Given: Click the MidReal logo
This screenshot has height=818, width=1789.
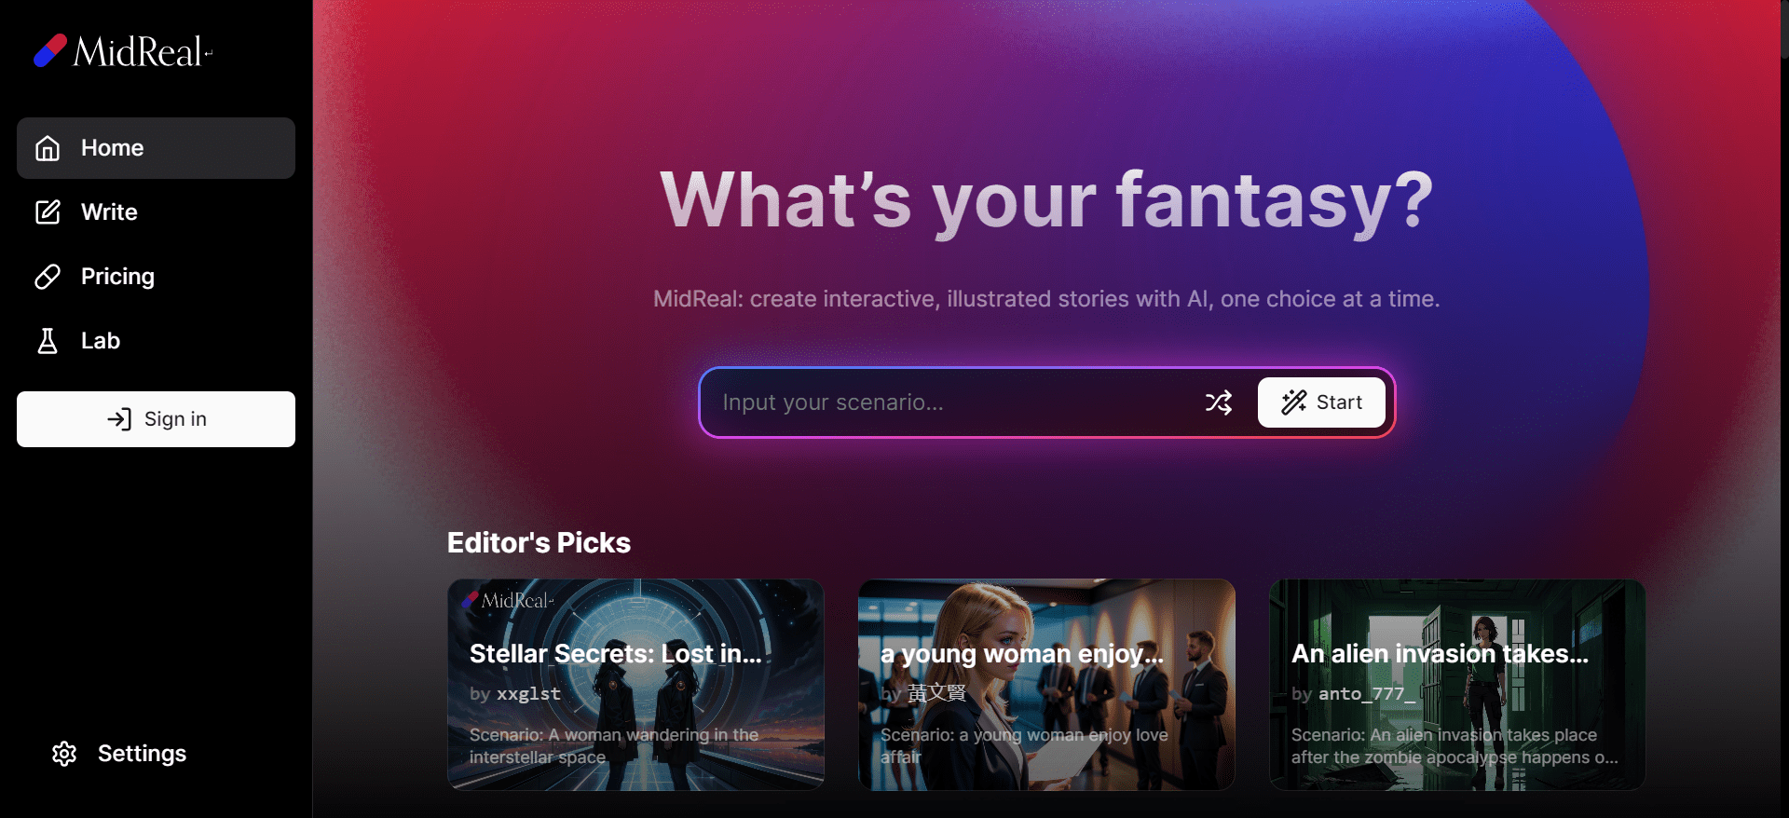Looking at the screenshot, I should tap(123, 51).
